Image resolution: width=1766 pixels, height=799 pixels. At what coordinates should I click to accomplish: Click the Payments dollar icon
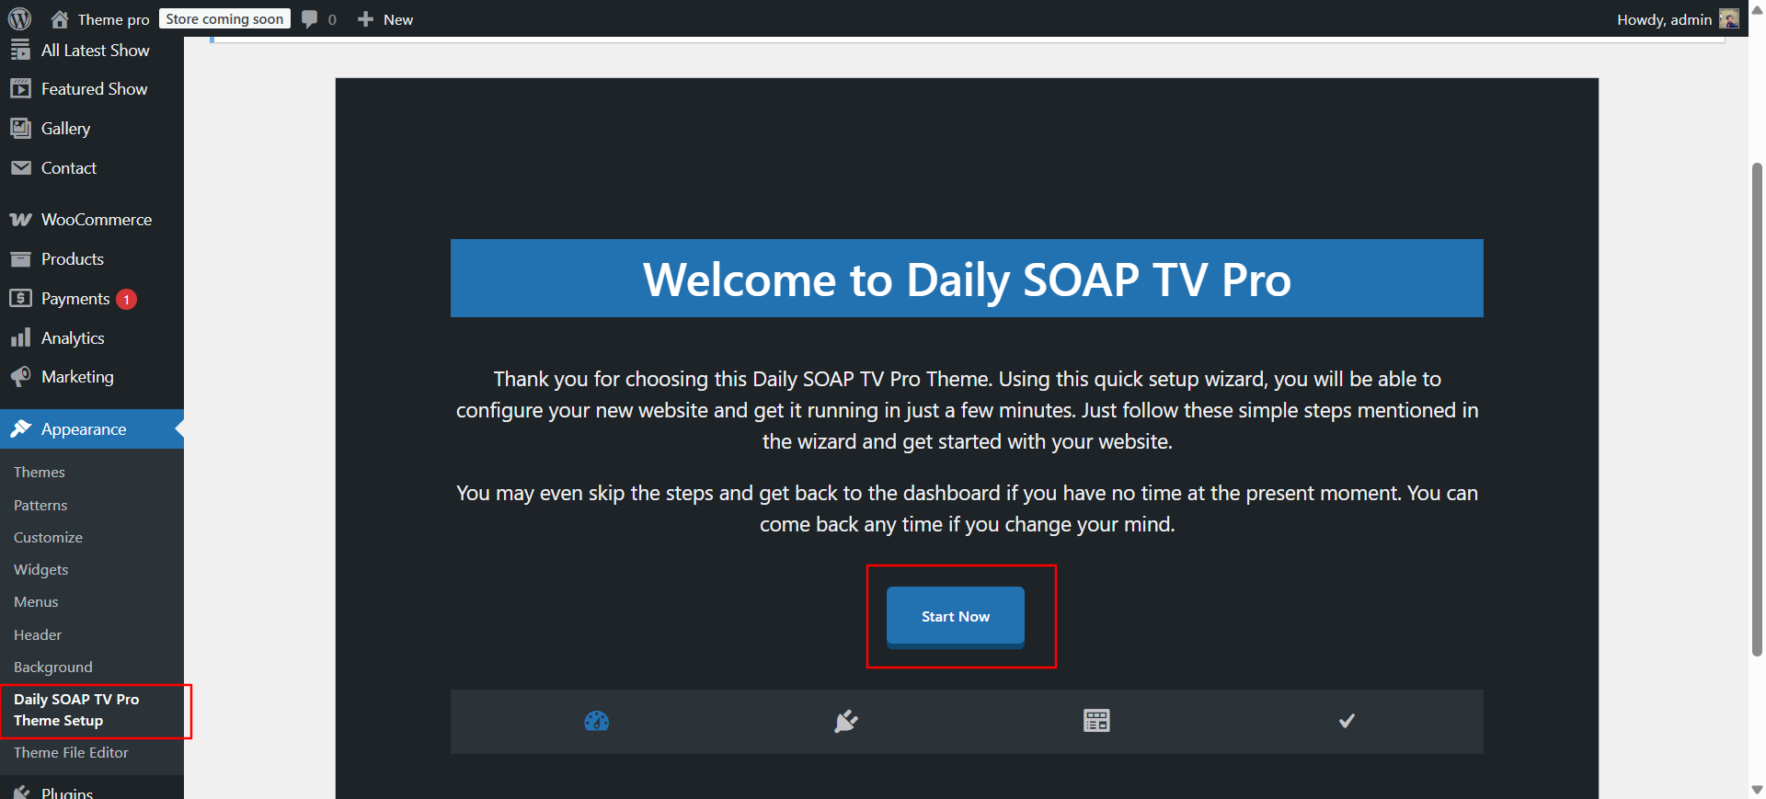coord(20,298)
